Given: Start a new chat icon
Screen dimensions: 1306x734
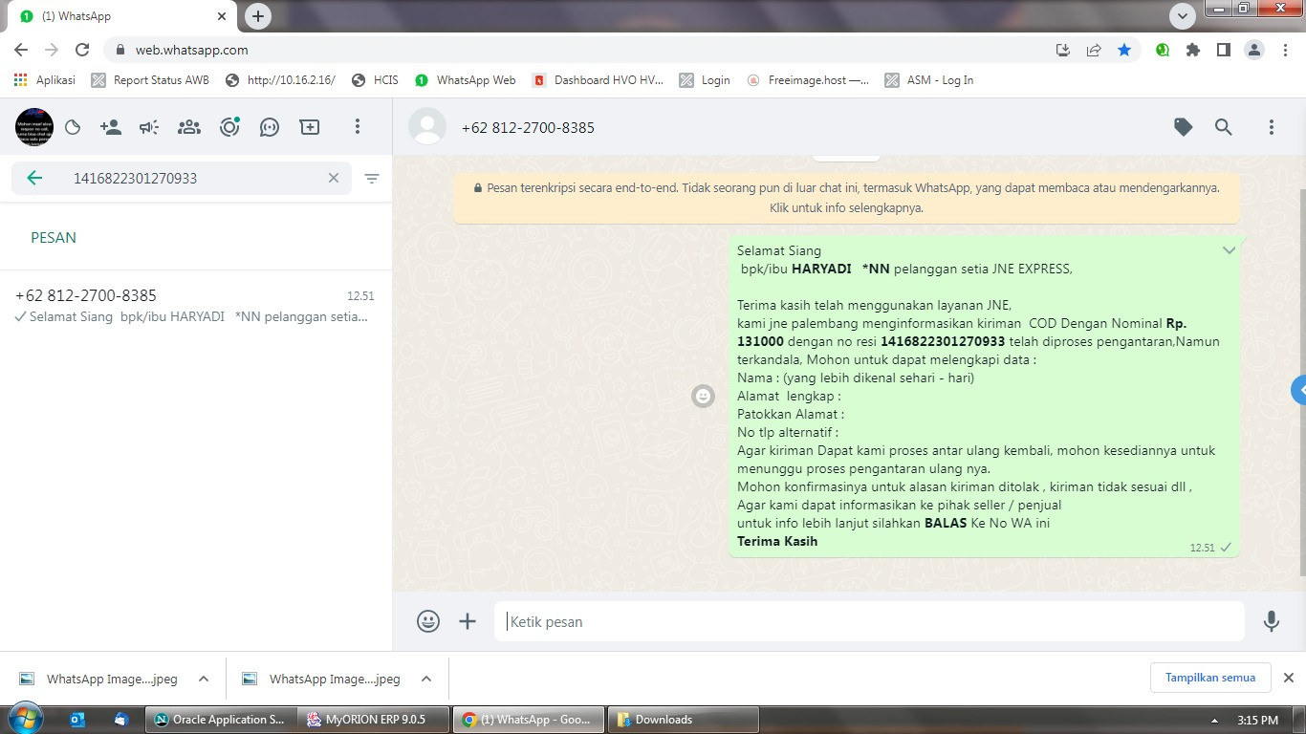Looking at the screenshot, I should tap(310, 127).
